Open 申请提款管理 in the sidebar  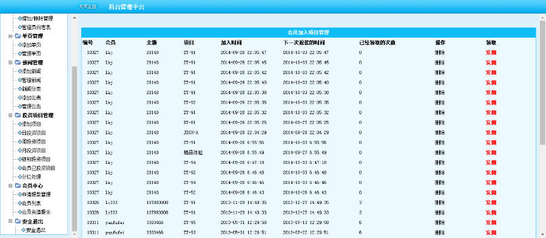tap(36, 194)
